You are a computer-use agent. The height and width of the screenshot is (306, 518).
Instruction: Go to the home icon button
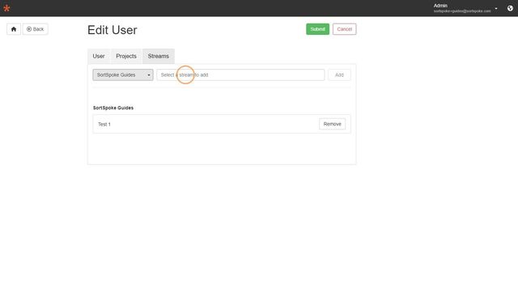pyautogui.click(x=14, y=29)
